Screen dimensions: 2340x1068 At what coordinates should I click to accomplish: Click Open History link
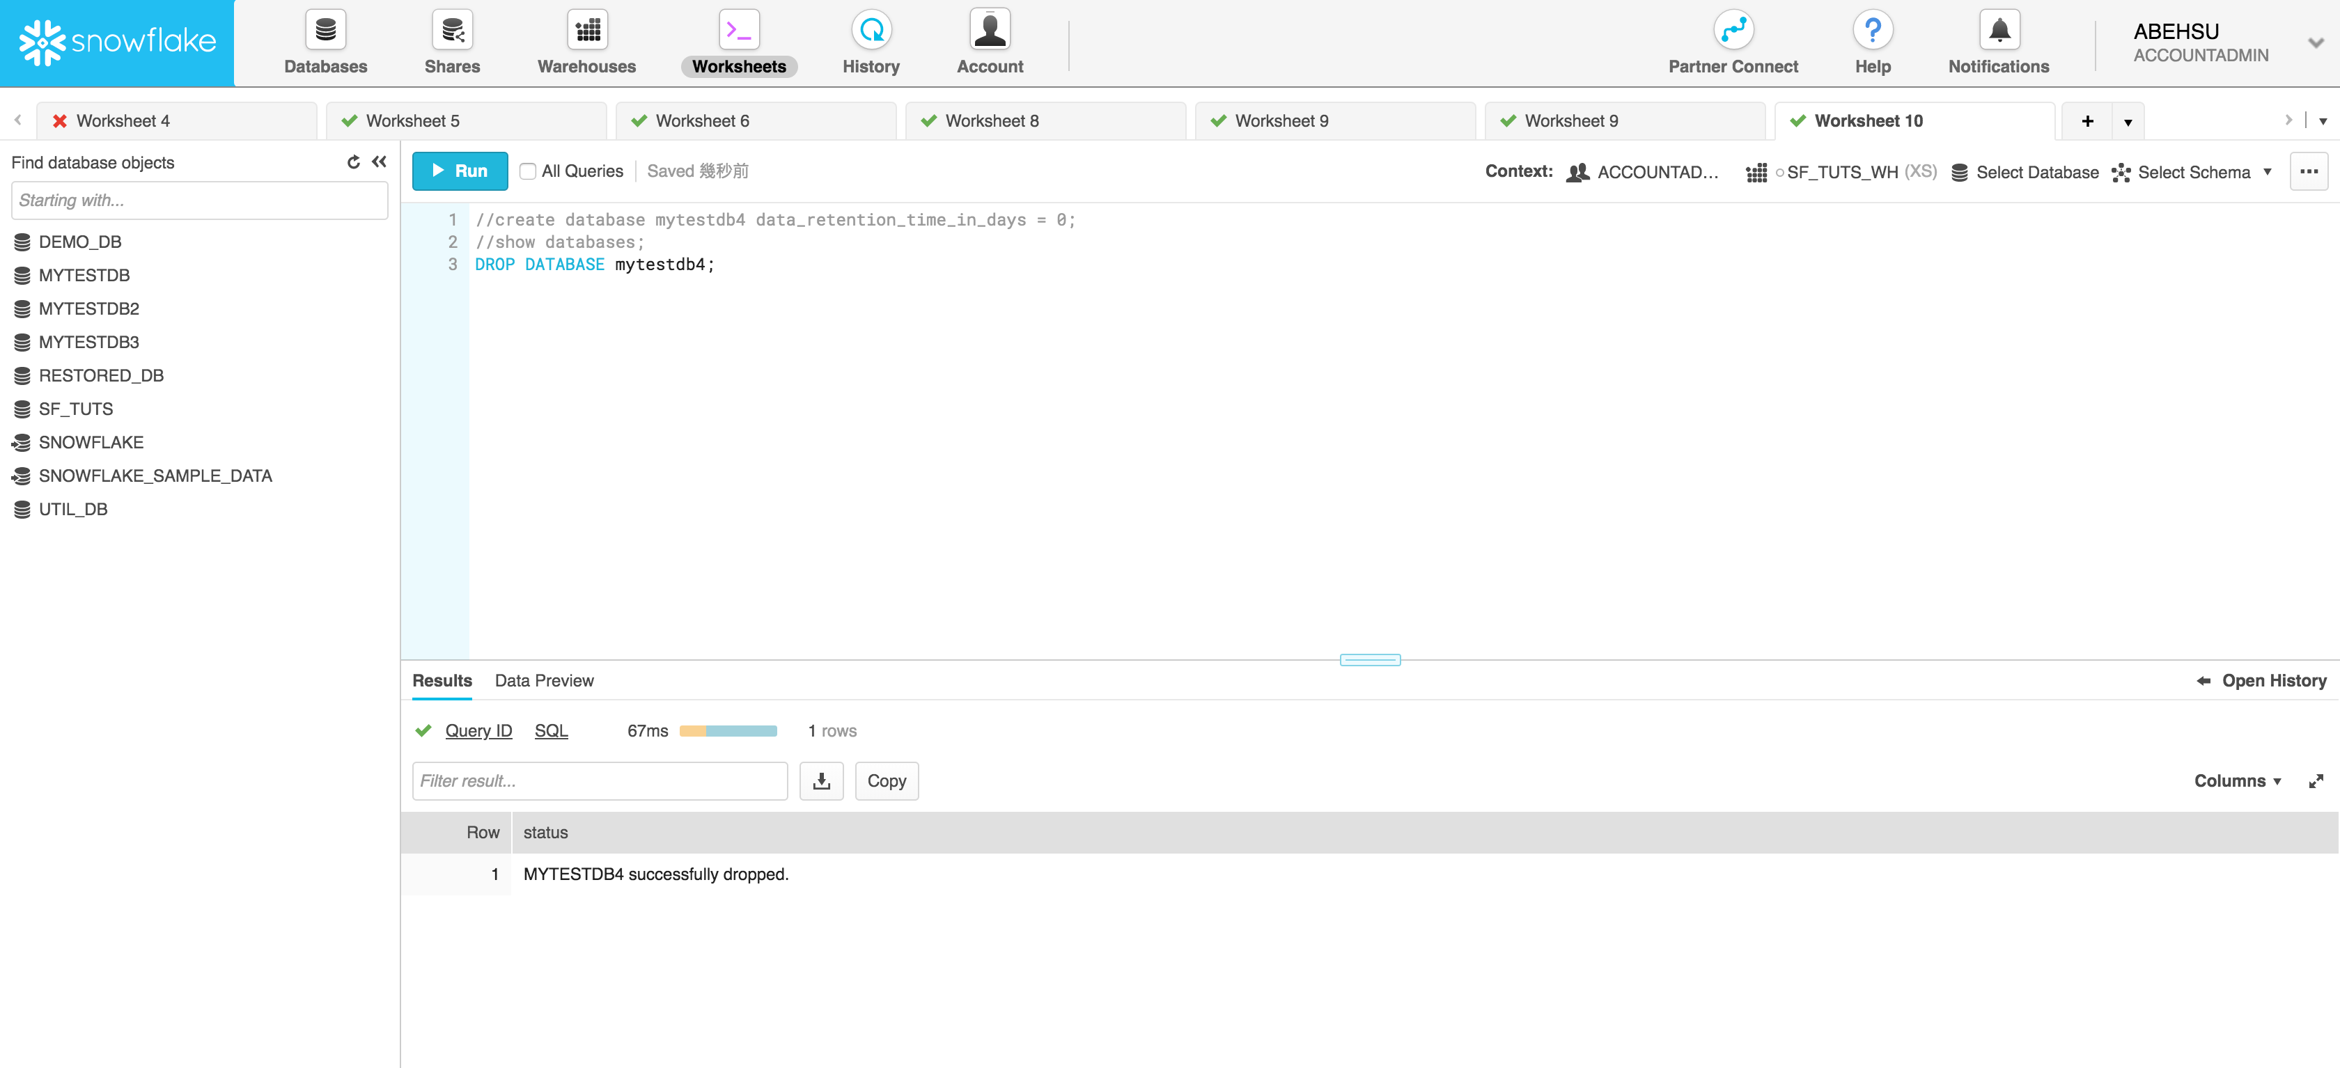point(2274,681)
